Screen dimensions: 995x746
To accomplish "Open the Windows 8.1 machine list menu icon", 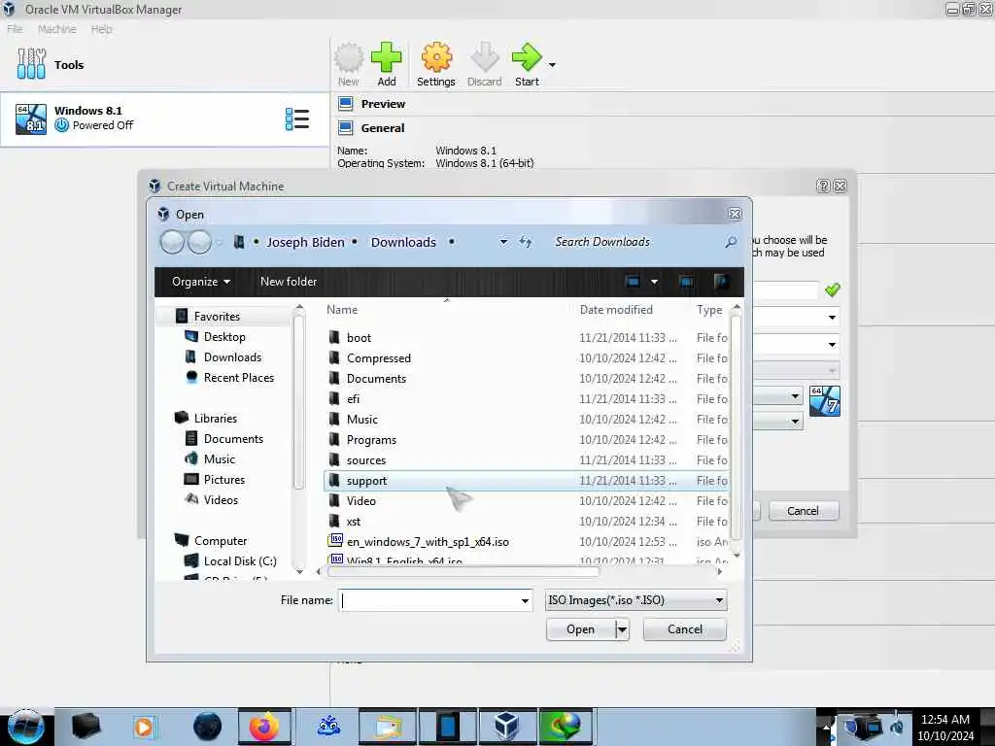I will coord(297,119).
